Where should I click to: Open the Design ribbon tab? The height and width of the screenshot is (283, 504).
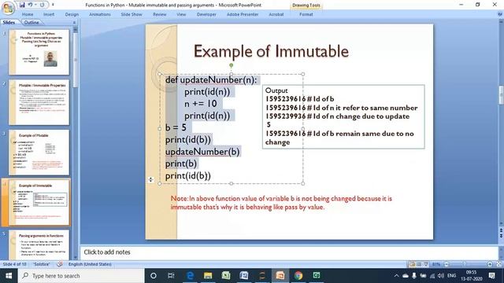coord(72,14)
